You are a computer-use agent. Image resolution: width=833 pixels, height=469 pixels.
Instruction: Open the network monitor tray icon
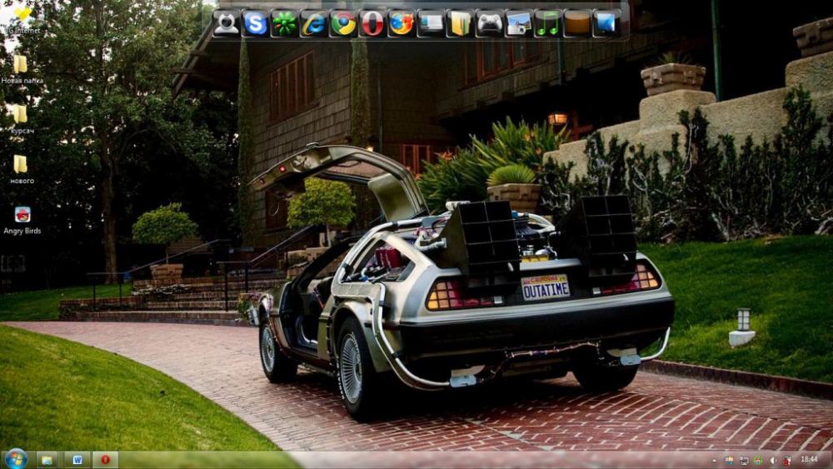(x=744, y=461)
